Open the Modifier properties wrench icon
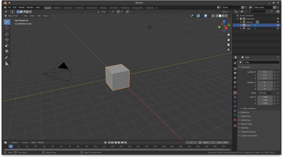 (x=235, y=97)
